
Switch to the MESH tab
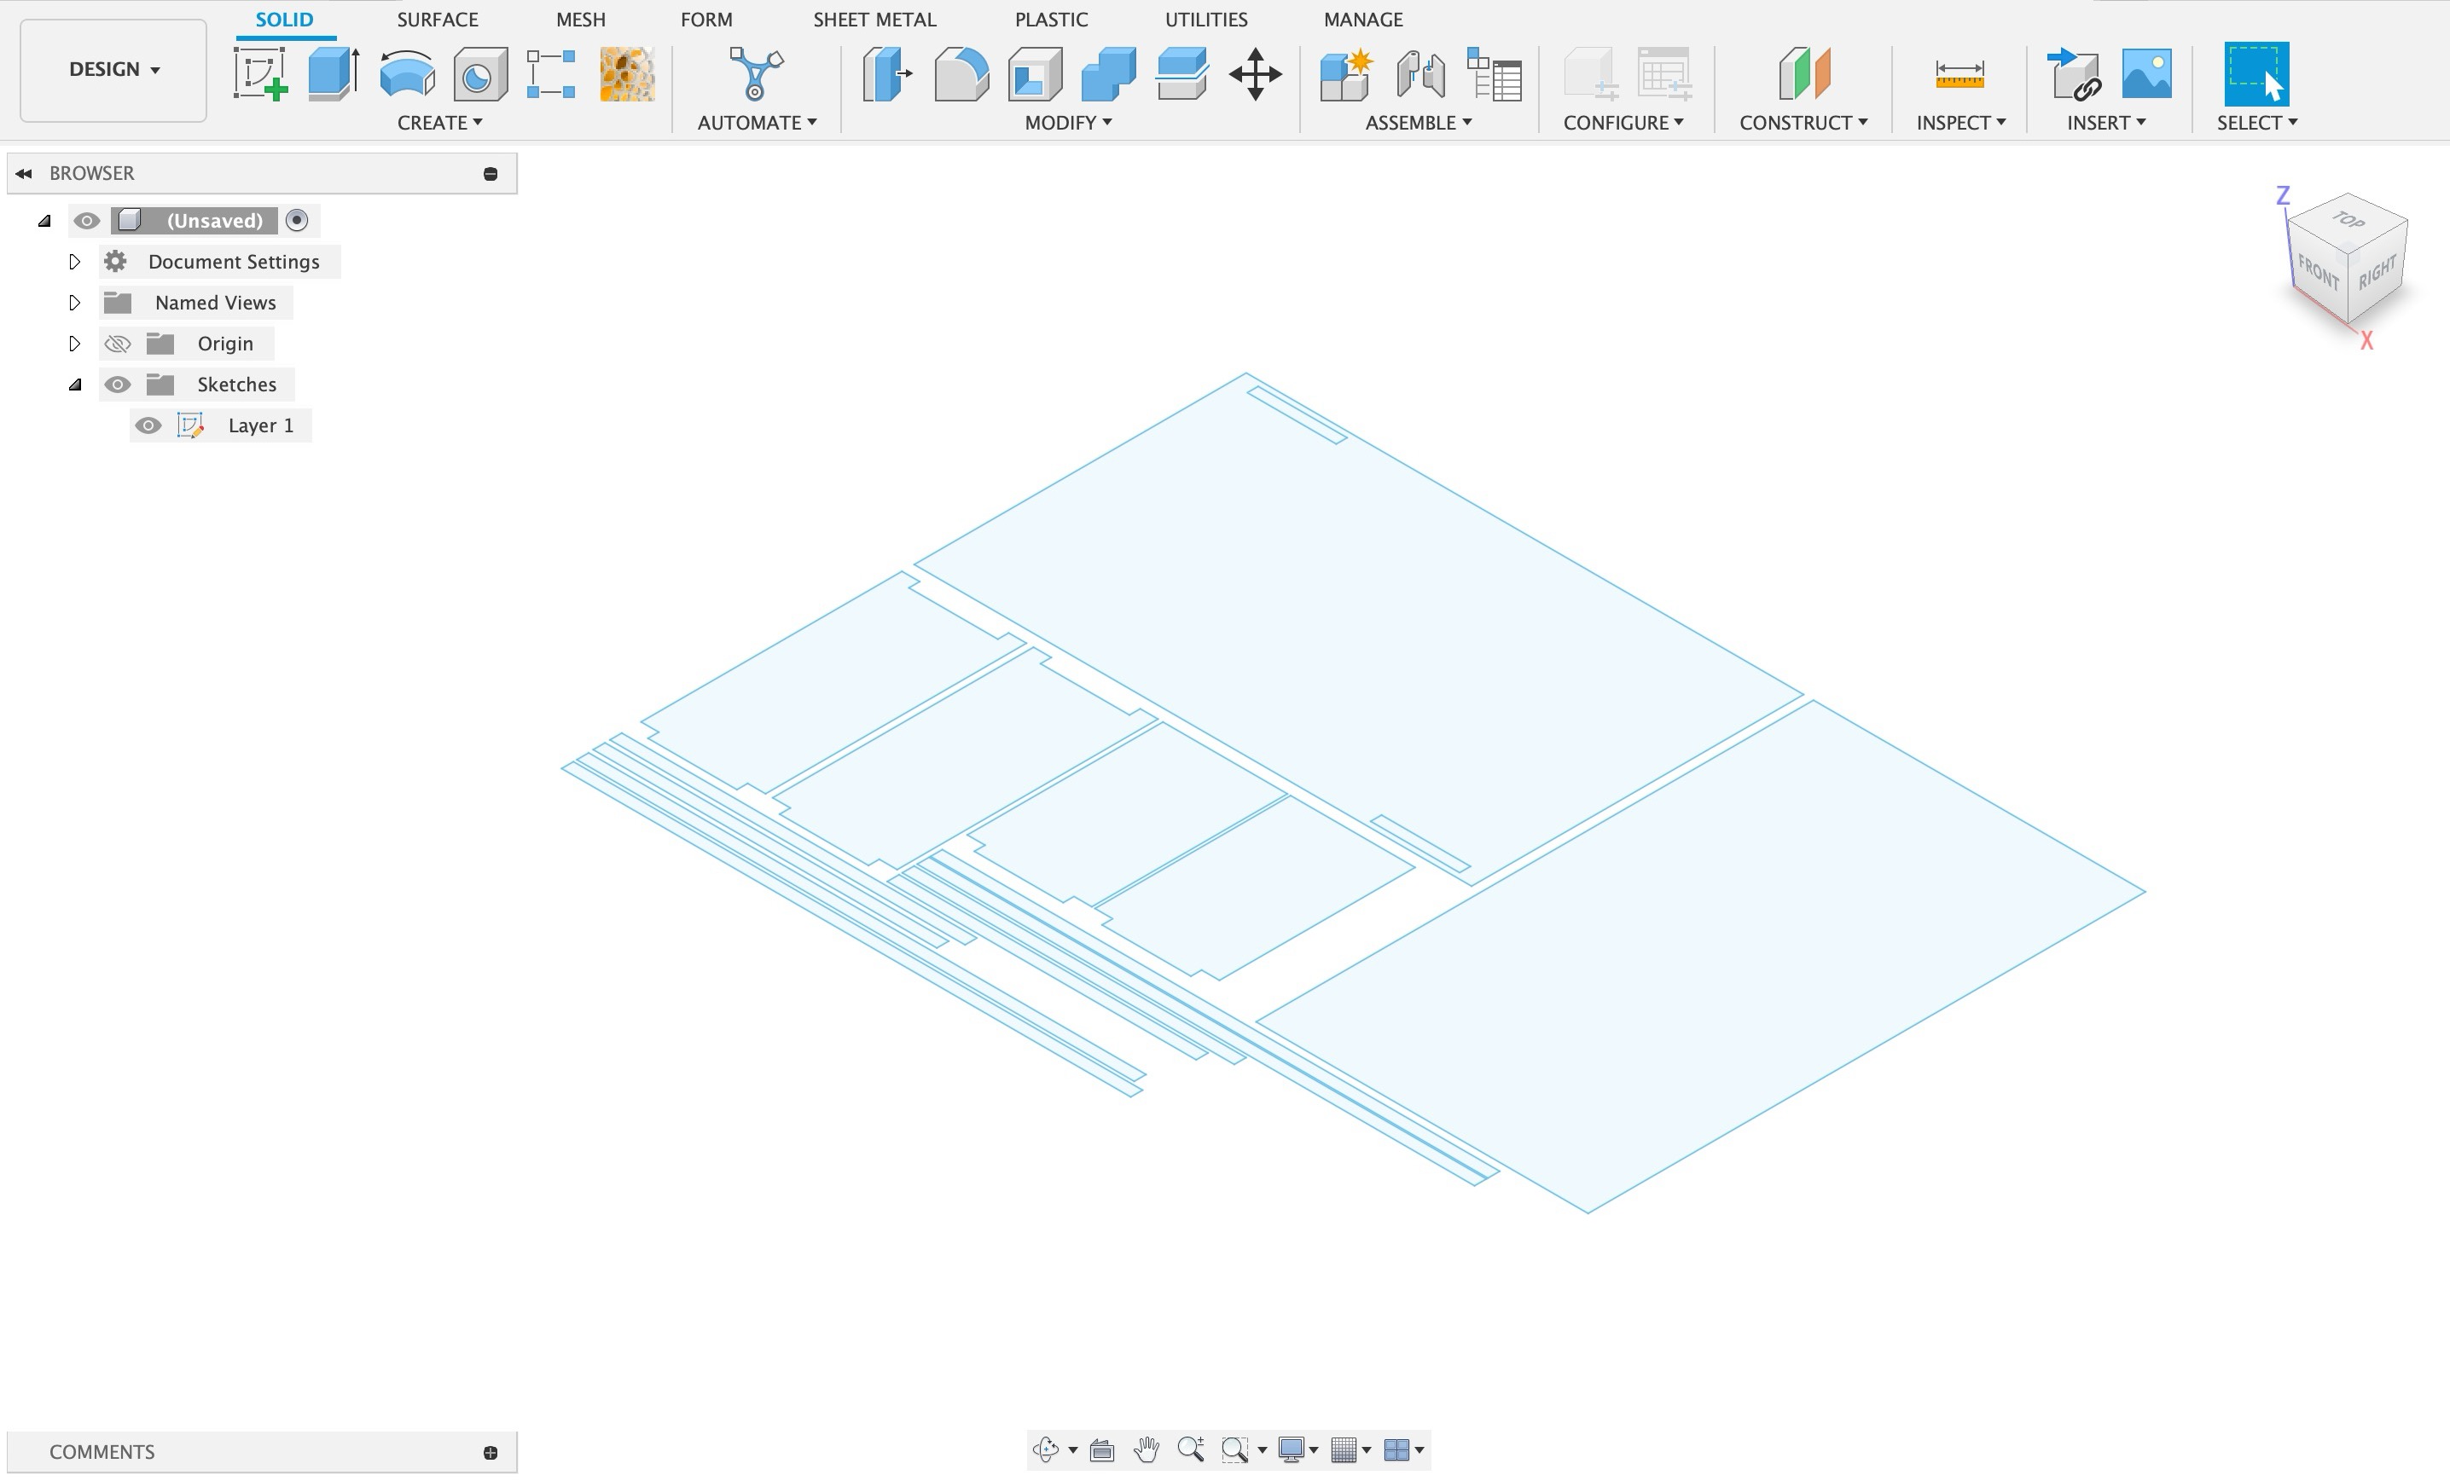tap(581, 20)
